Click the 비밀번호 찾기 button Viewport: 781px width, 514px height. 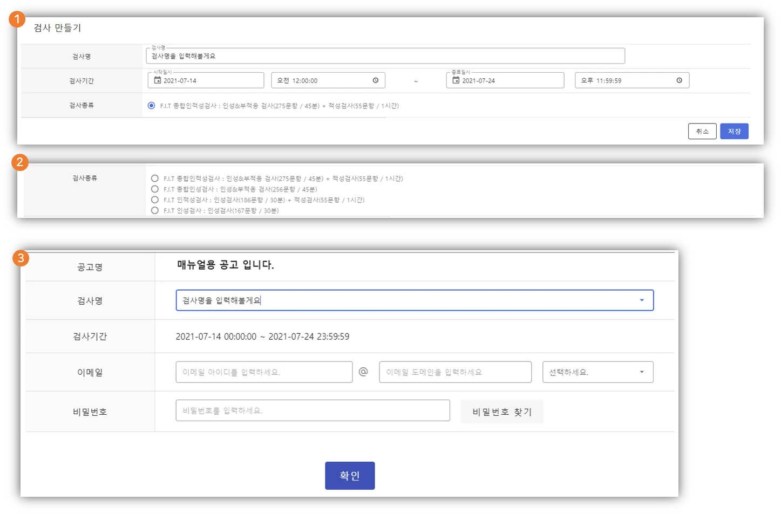[x=502, y=412]
